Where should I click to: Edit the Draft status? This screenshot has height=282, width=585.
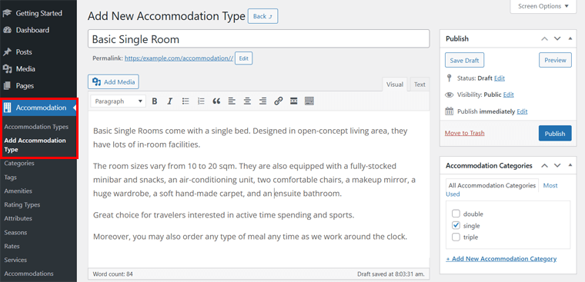[500, 78]
